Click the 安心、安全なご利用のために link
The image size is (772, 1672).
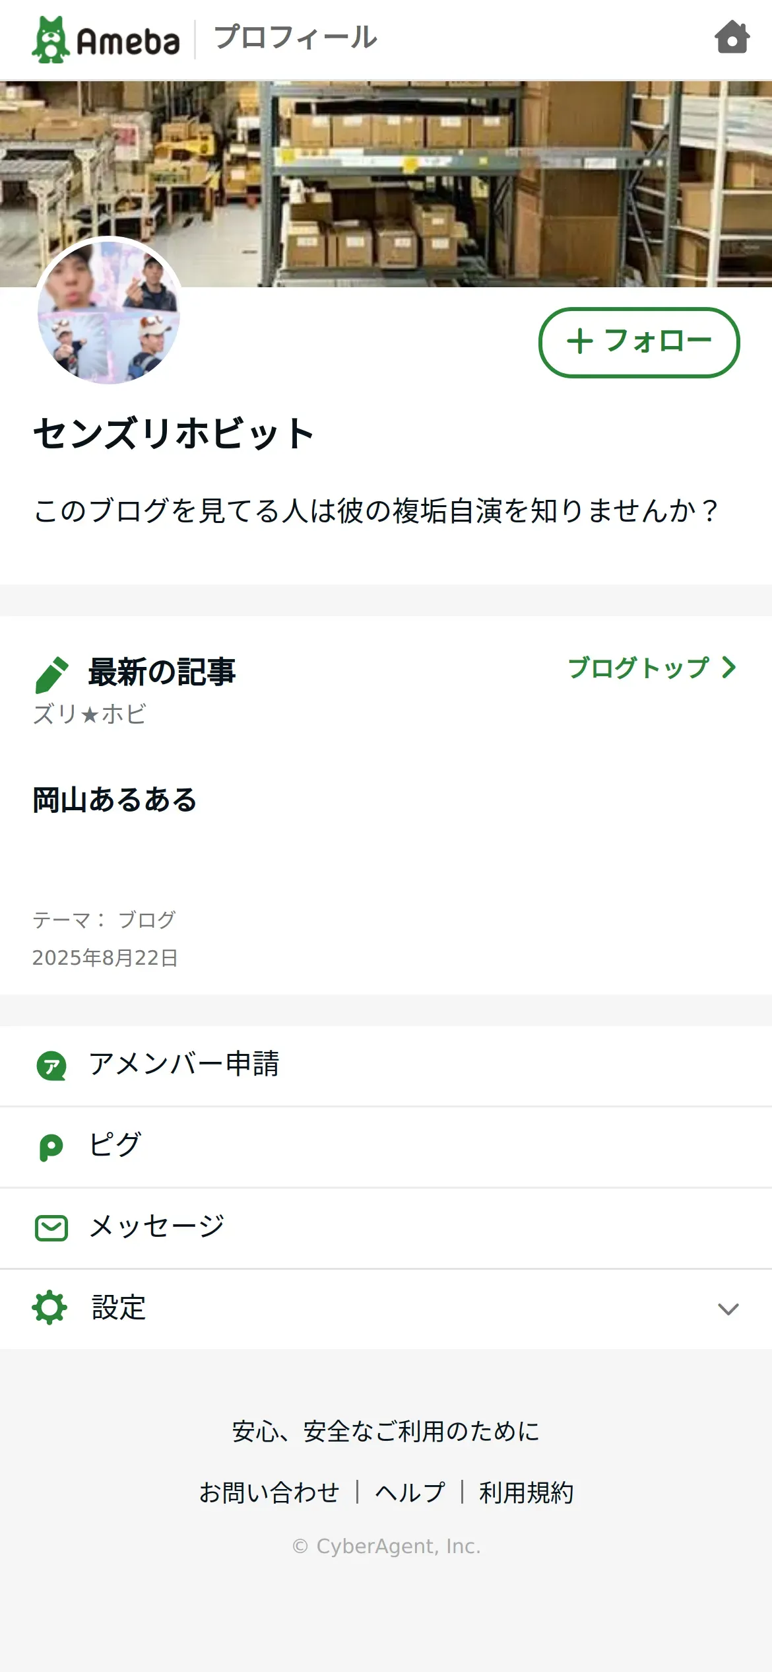[386, 1432]
